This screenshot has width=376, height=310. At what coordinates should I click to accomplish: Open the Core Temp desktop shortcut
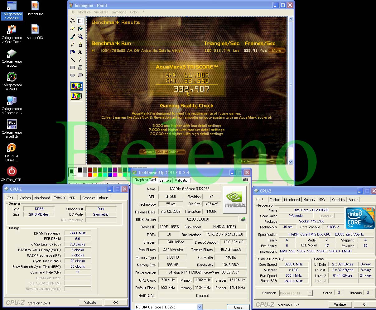(12, 34)
